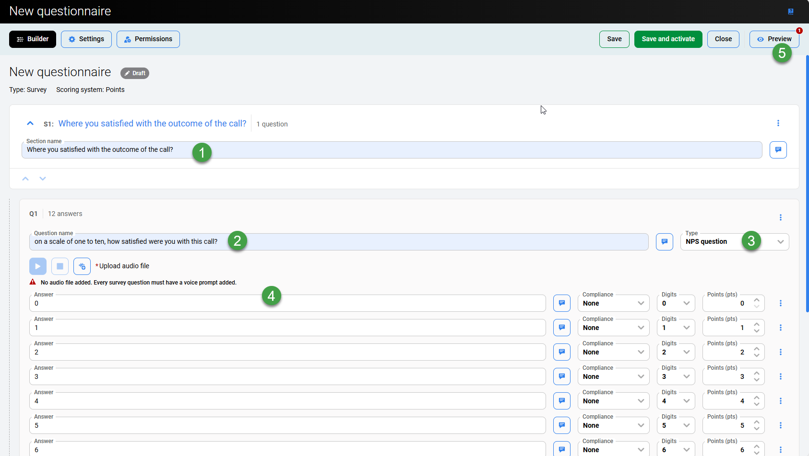Switch to the Settings tab
The width and height of the screenshot is (809, 456).
click(x=86, y=39)
